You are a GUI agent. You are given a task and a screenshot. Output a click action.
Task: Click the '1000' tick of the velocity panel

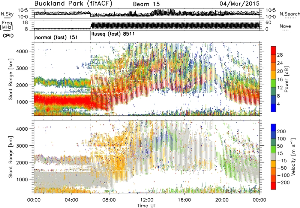tap(22, 179)
